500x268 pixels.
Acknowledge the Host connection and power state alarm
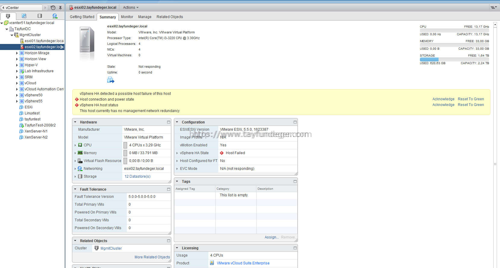tap(443, 99)
